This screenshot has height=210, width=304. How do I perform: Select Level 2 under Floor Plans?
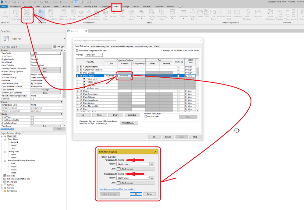(14, 145)
